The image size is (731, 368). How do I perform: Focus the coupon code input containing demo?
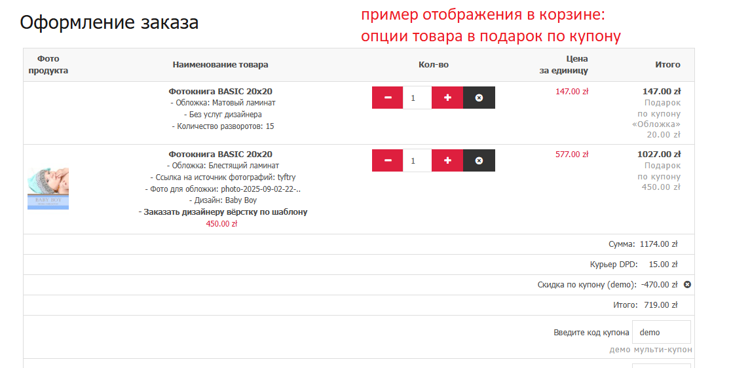(661, 332)
